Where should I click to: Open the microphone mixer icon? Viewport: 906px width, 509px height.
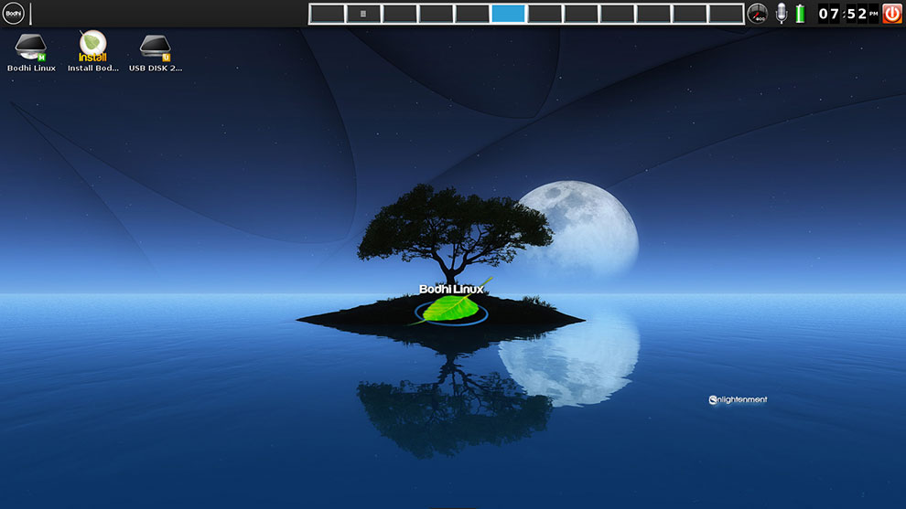782,14
